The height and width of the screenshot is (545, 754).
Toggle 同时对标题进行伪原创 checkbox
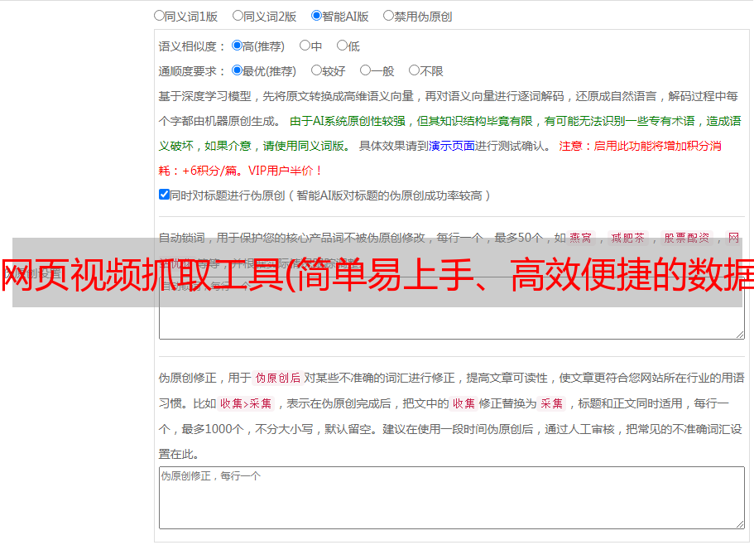[x=164, y=195]
